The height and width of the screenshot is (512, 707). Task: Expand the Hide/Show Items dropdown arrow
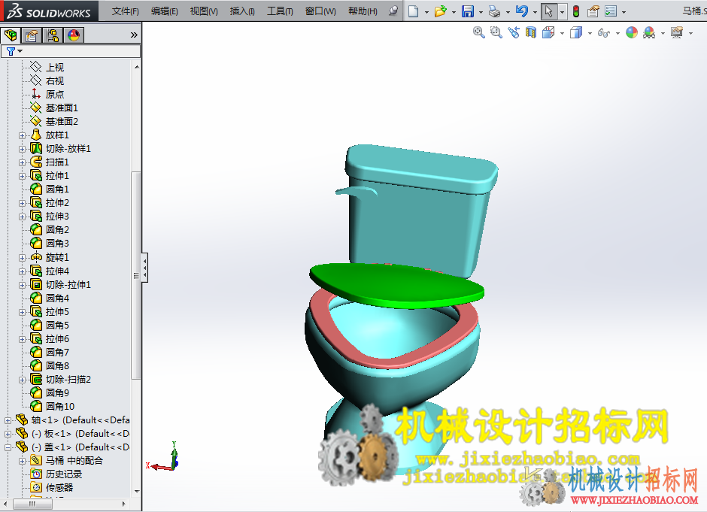tap(617, 33)
